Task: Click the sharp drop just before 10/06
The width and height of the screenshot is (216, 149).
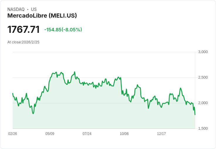Action: pyautogui.click(x=121, y=86)
